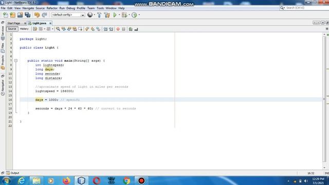Click the Uncomment lines icon
The height and width of the screenshot is (185, 329).
tap(136, 29)
